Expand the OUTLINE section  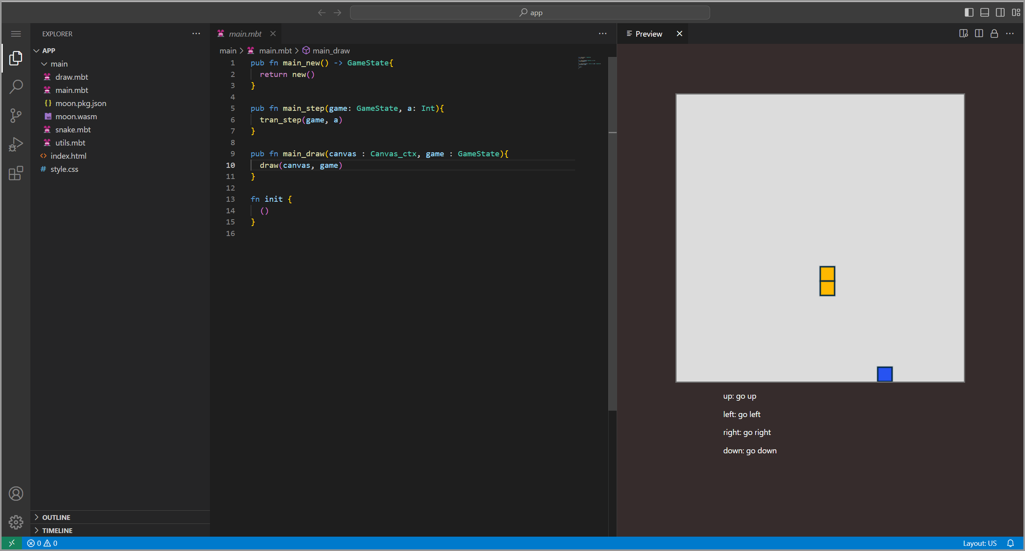point(56,517)
